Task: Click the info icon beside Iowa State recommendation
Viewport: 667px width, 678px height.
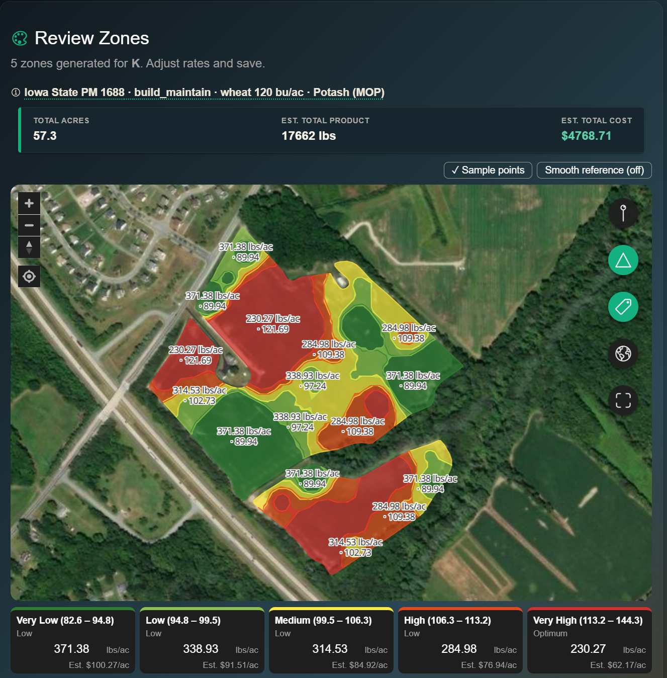Action: [16, 92]
